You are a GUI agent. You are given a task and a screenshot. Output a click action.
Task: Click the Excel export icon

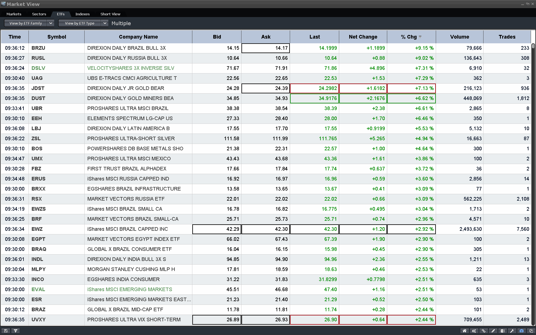coord(502,331)
